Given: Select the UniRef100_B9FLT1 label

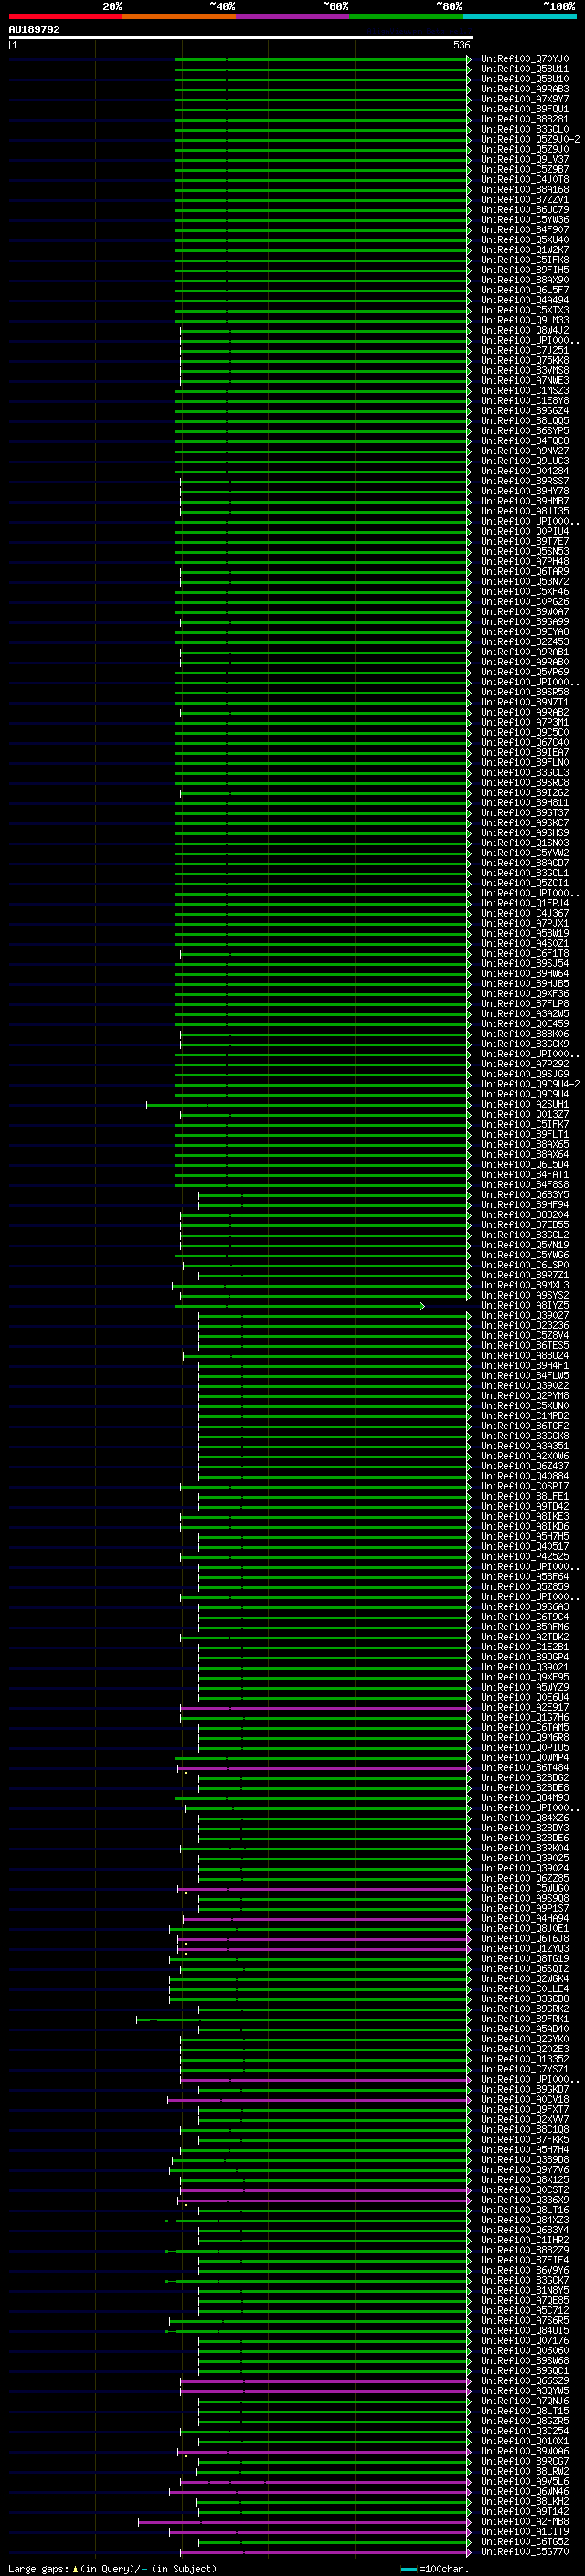Looking at the screenshot, I should 524,1135.
